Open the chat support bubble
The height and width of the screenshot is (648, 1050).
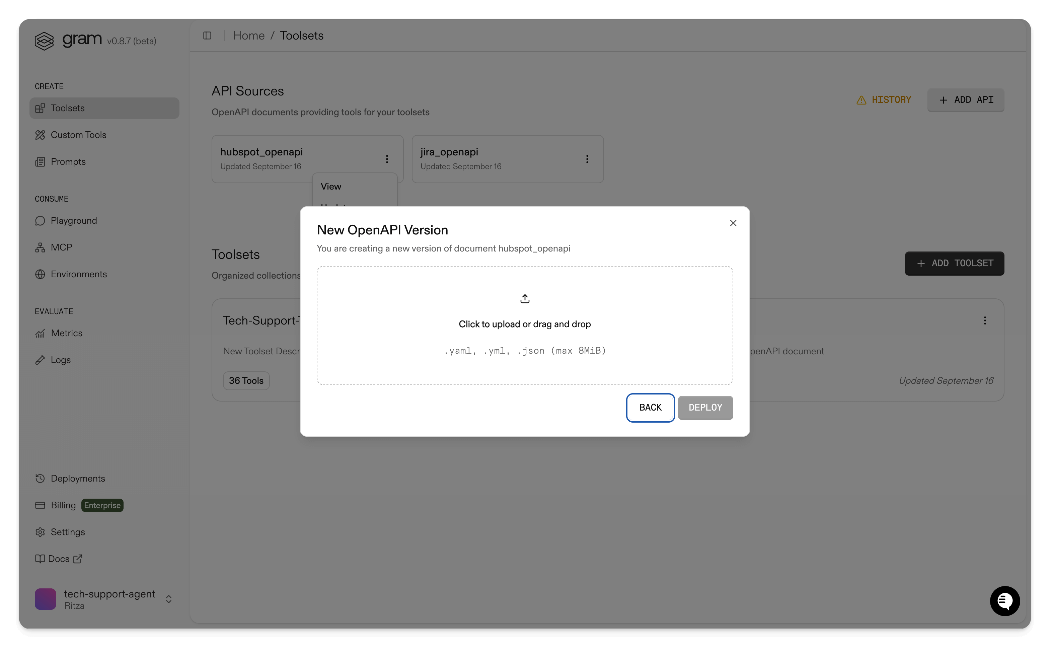click(1004, 601)
